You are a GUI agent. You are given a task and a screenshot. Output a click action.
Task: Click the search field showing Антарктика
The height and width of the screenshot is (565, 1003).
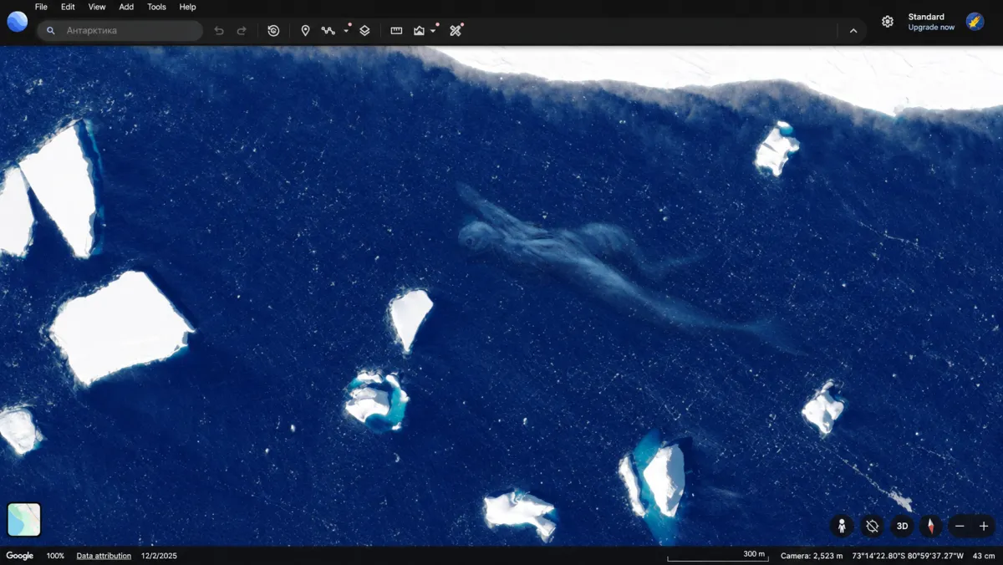pos(120,31)
